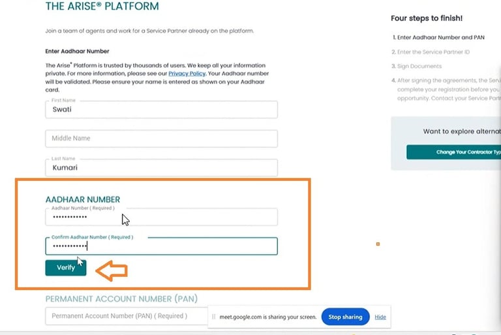Open the Privacy Policy link
The height and width of the screenshot is (335, 501).
[187, 74]
